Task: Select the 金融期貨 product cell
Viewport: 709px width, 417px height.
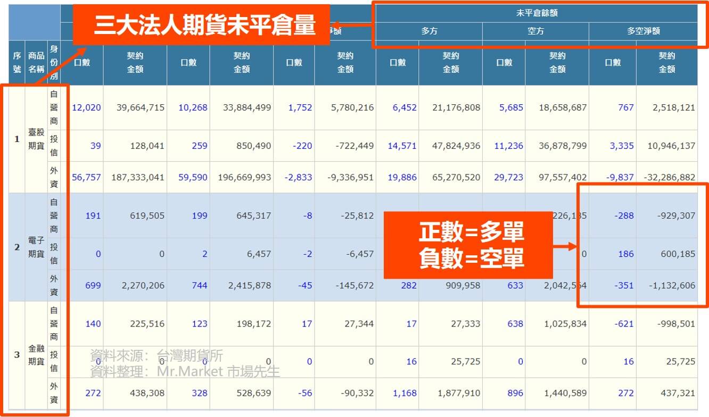Action: pyautogui.click(x=36, y=355)
